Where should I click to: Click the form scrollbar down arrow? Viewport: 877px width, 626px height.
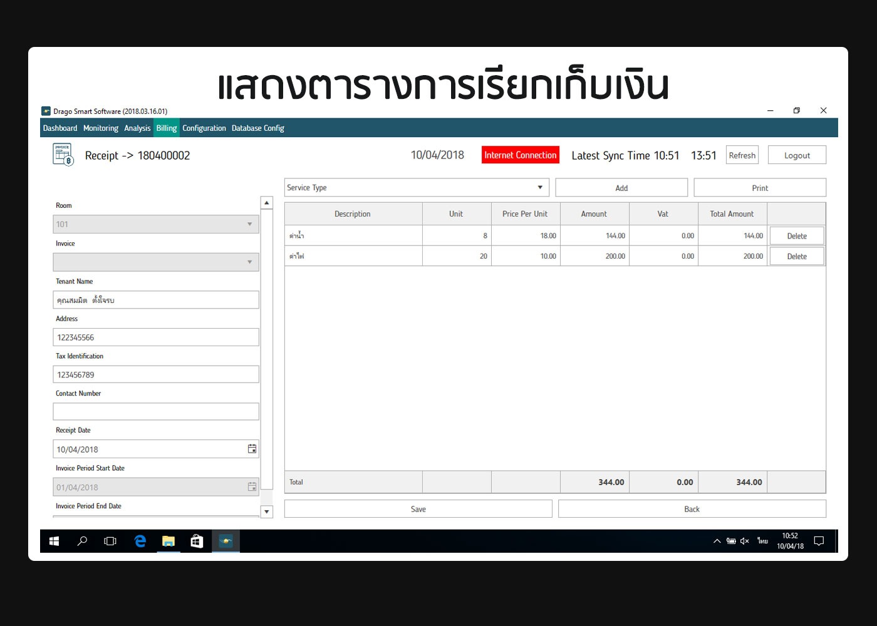pos(267,511)
